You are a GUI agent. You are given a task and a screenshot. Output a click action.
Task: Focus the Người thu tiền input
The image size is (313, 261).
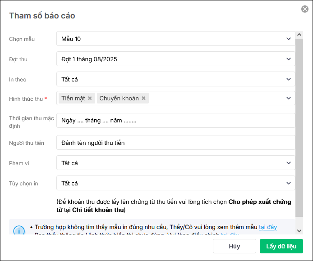click(x=176, y=143)
